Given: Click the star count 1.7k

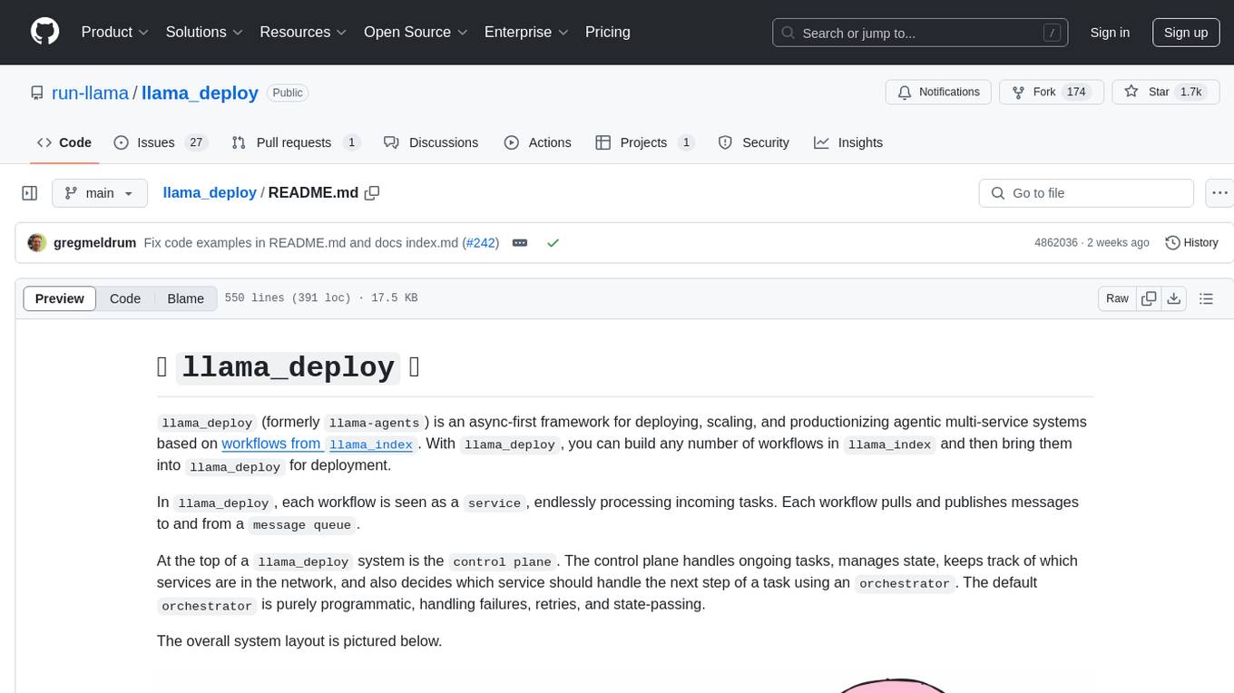Looking at the screenshot, I should tap(1190, 93).
